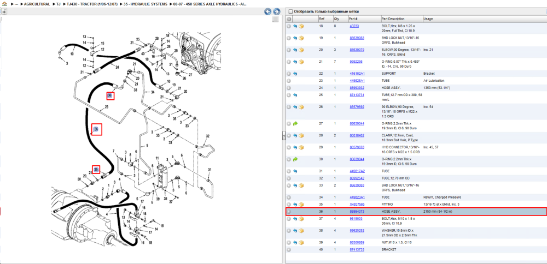
Task: Click the package box icon on row 33
Action: point(301,185)
